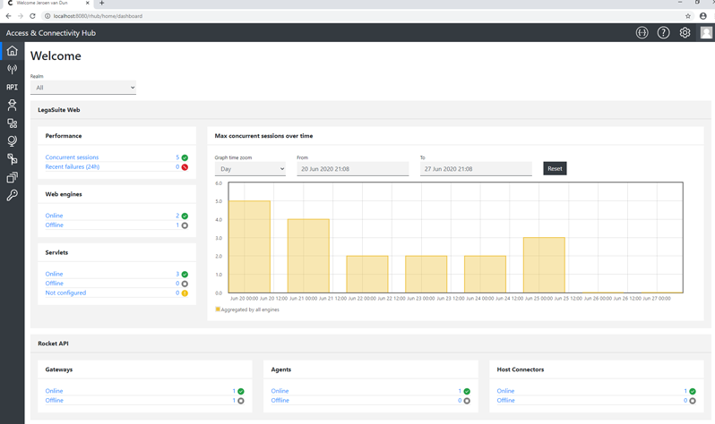Screen dimensions: 715x424
Task: Open Agents Offline link
Action: point(280,401)
